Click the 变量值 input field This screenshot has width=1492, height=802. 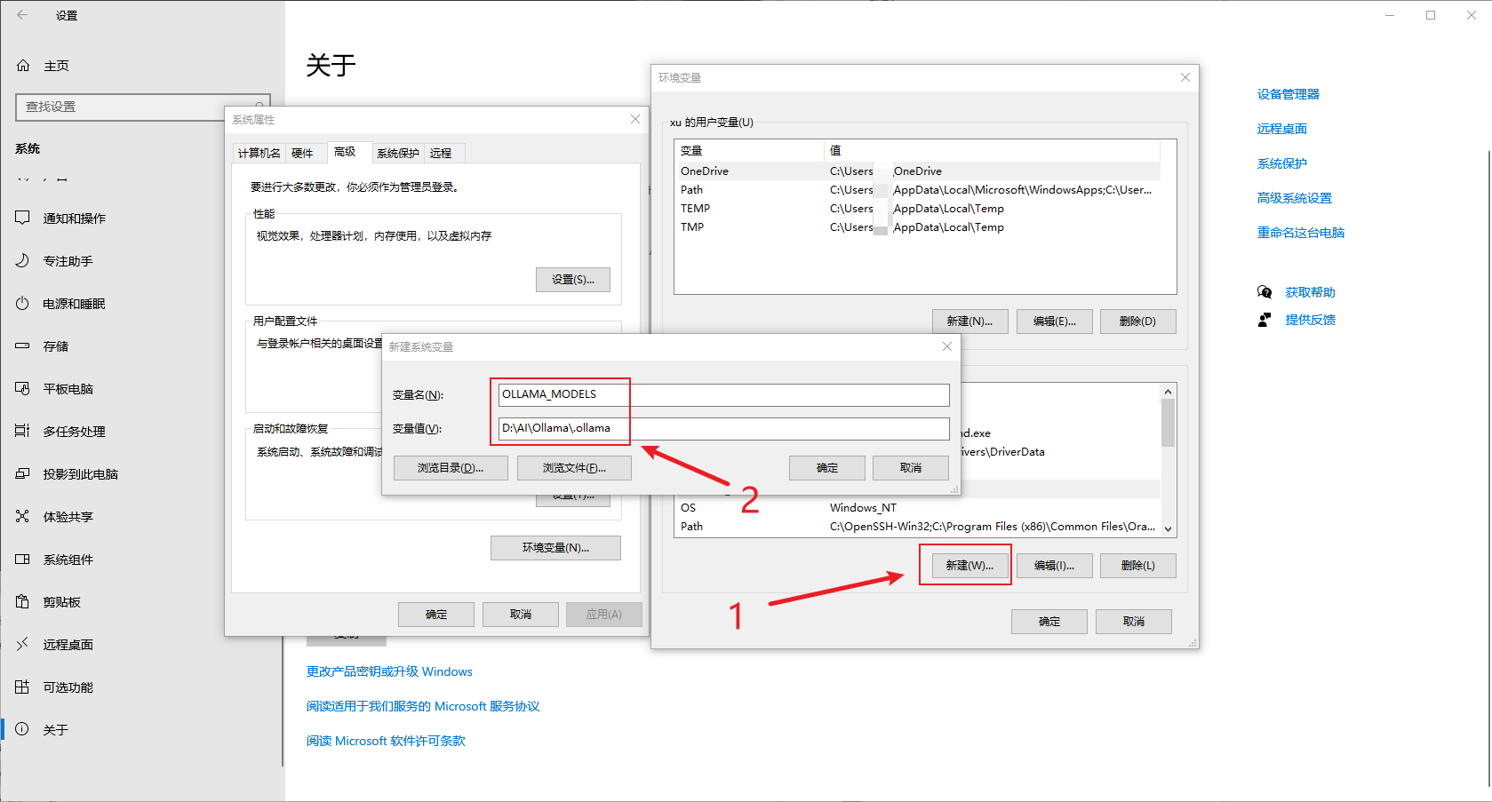(723, 428)
